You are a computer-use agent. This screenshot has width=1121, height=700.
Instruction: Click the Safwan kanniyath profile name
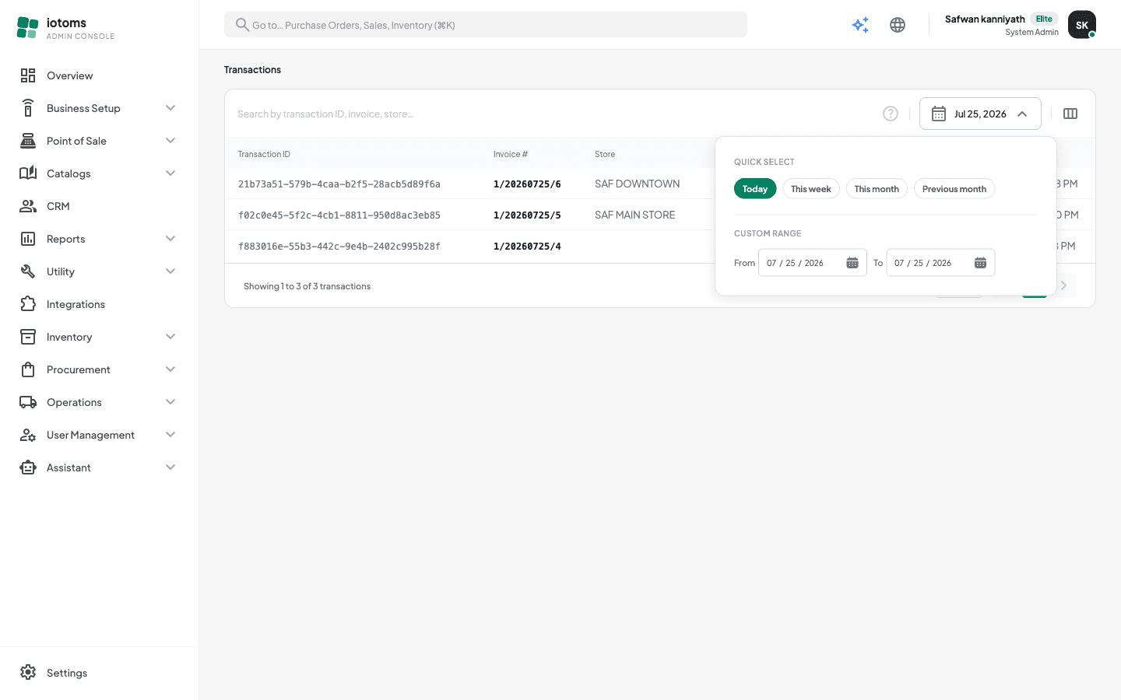(x=985, y=19)
